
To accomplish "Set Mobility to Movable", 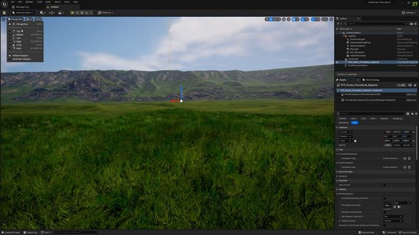I will point(407,145).
